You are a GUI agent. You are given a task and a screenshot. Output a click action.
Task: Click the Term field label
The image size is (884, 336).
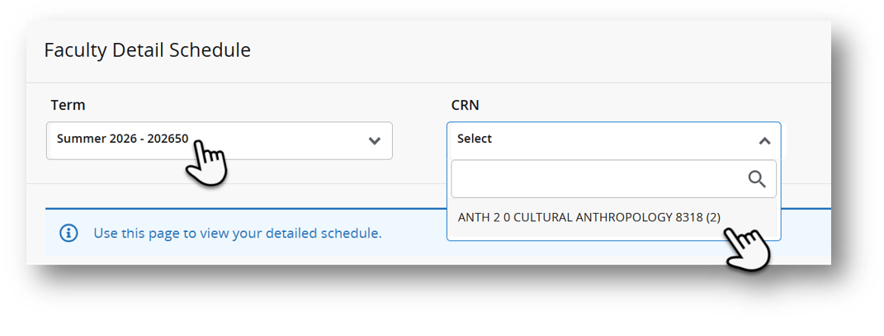coord(68,105)
